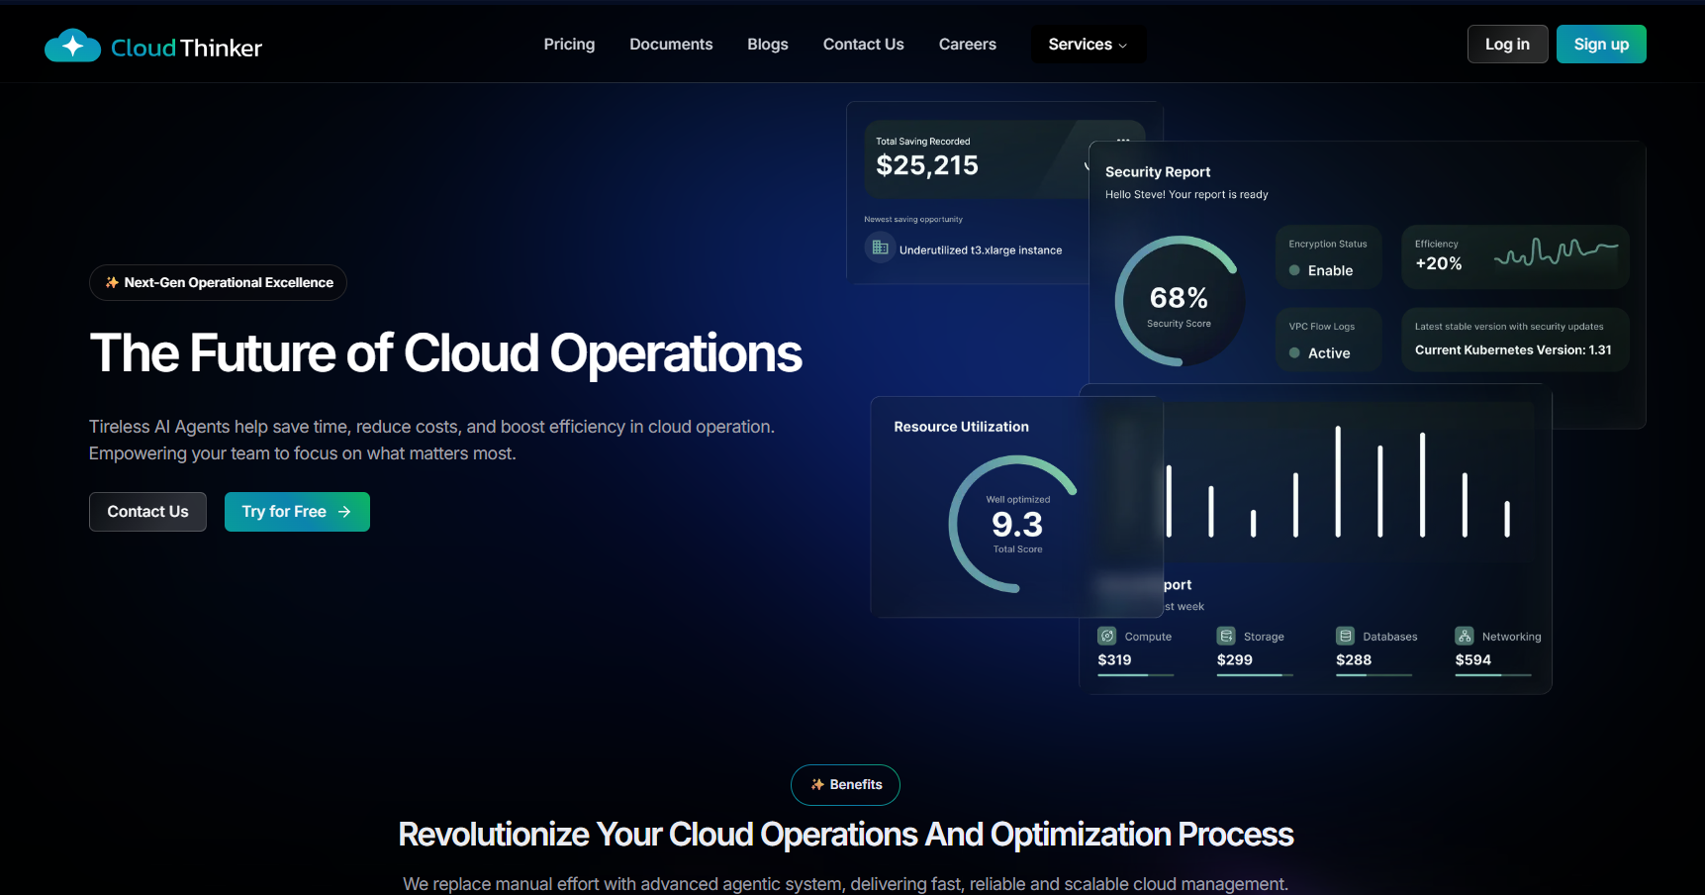Click the tallest bar in the bar chart

pyautogui.click(x=1338, y=481)
